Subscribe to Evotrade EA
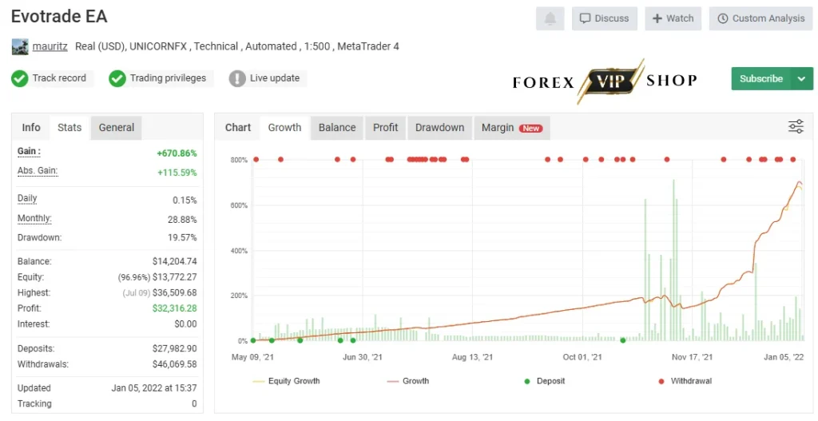Image resolution: width=818 pixels, height=421 pixels. pyautogui.click(x=761, y=79)
